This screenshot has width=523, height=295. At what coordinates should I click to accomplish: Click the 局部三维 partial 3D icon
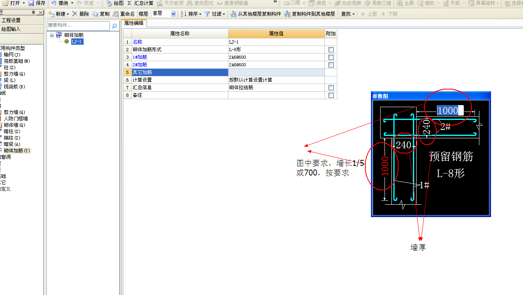coord(367,3)
